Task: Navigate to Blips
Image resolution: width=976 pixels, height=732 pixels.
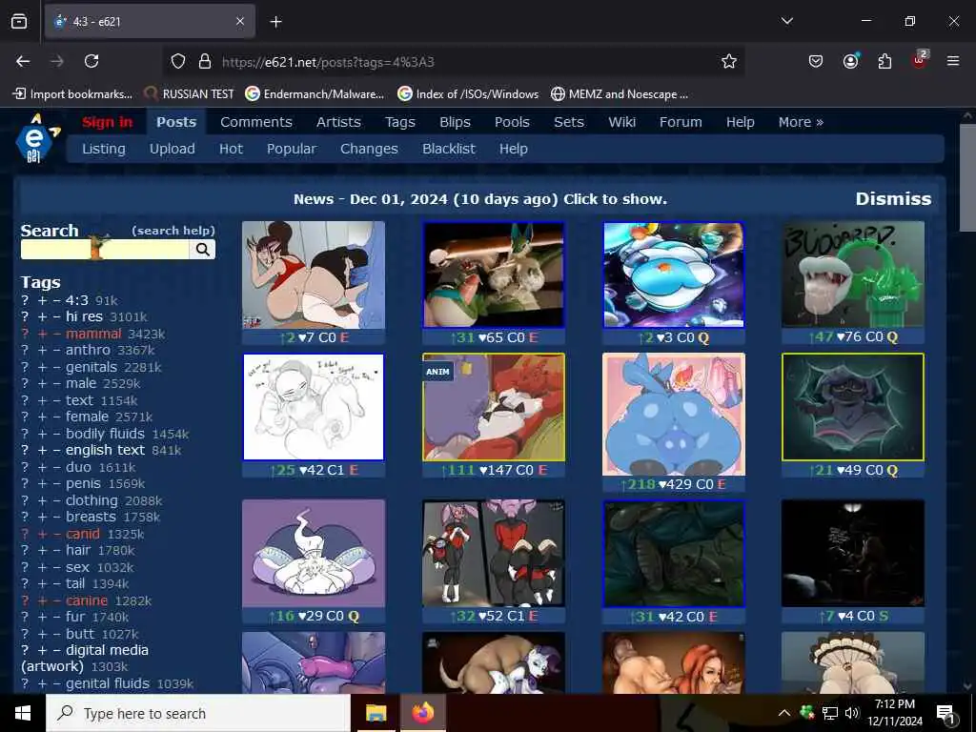Action: 455,122
